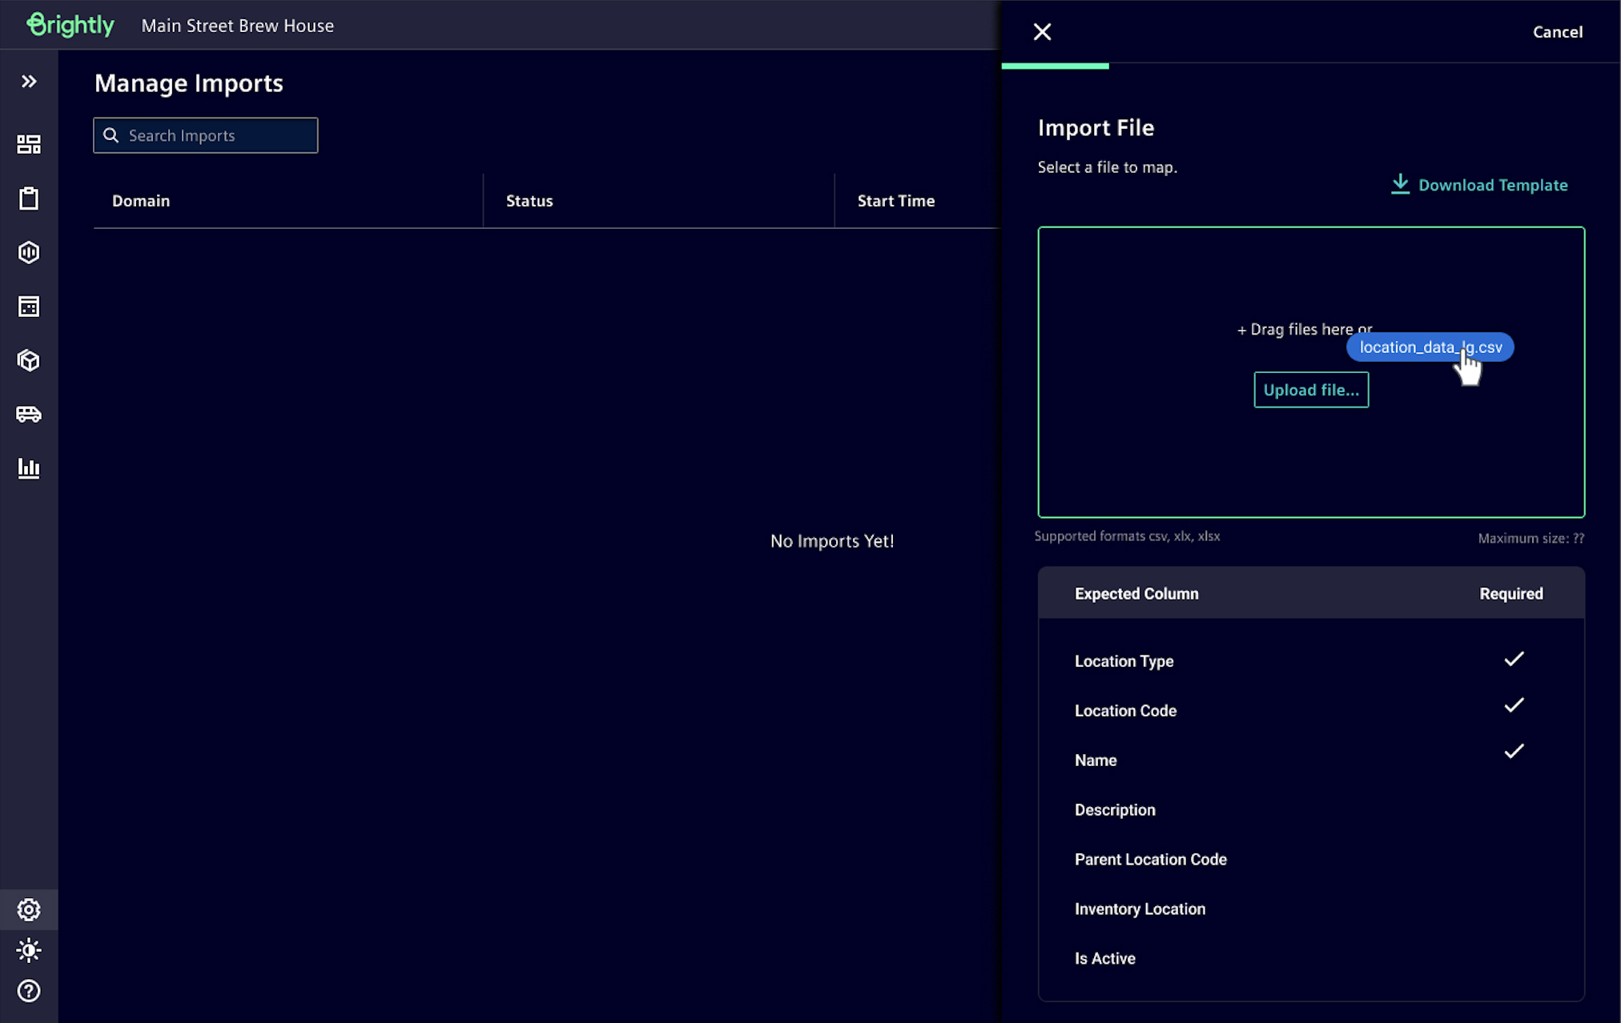Viewport: 1621px width, 1023px height.
Task: Sort by the Domain column header
Action: click(x=141, y=201)
